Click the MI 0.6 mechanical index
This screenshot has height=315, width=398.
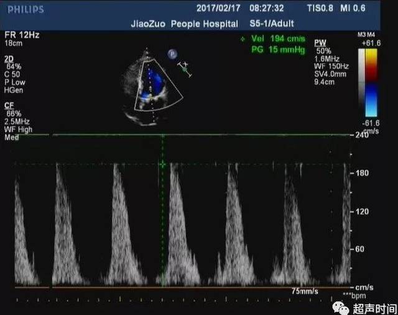tap(353, 8)
